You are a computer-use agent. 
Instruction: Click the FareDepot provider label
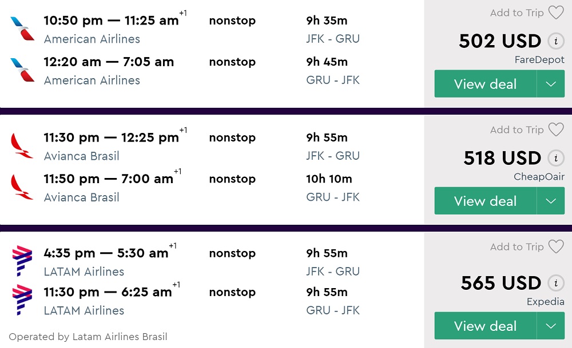click(539, 60)
